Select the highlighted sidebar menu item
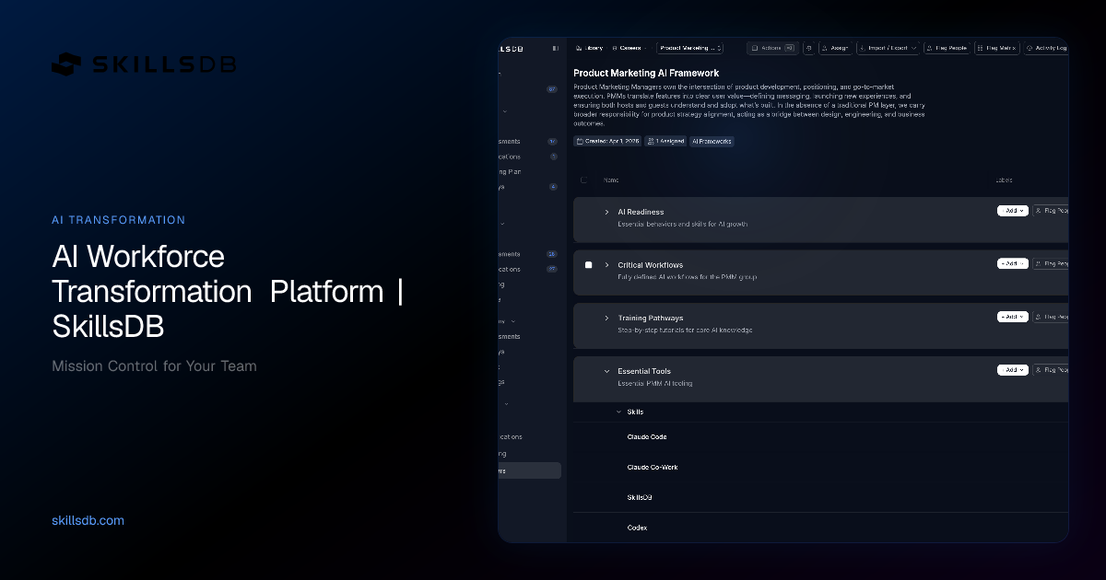This screenshot has width=1106, height=580. point(530,470)
